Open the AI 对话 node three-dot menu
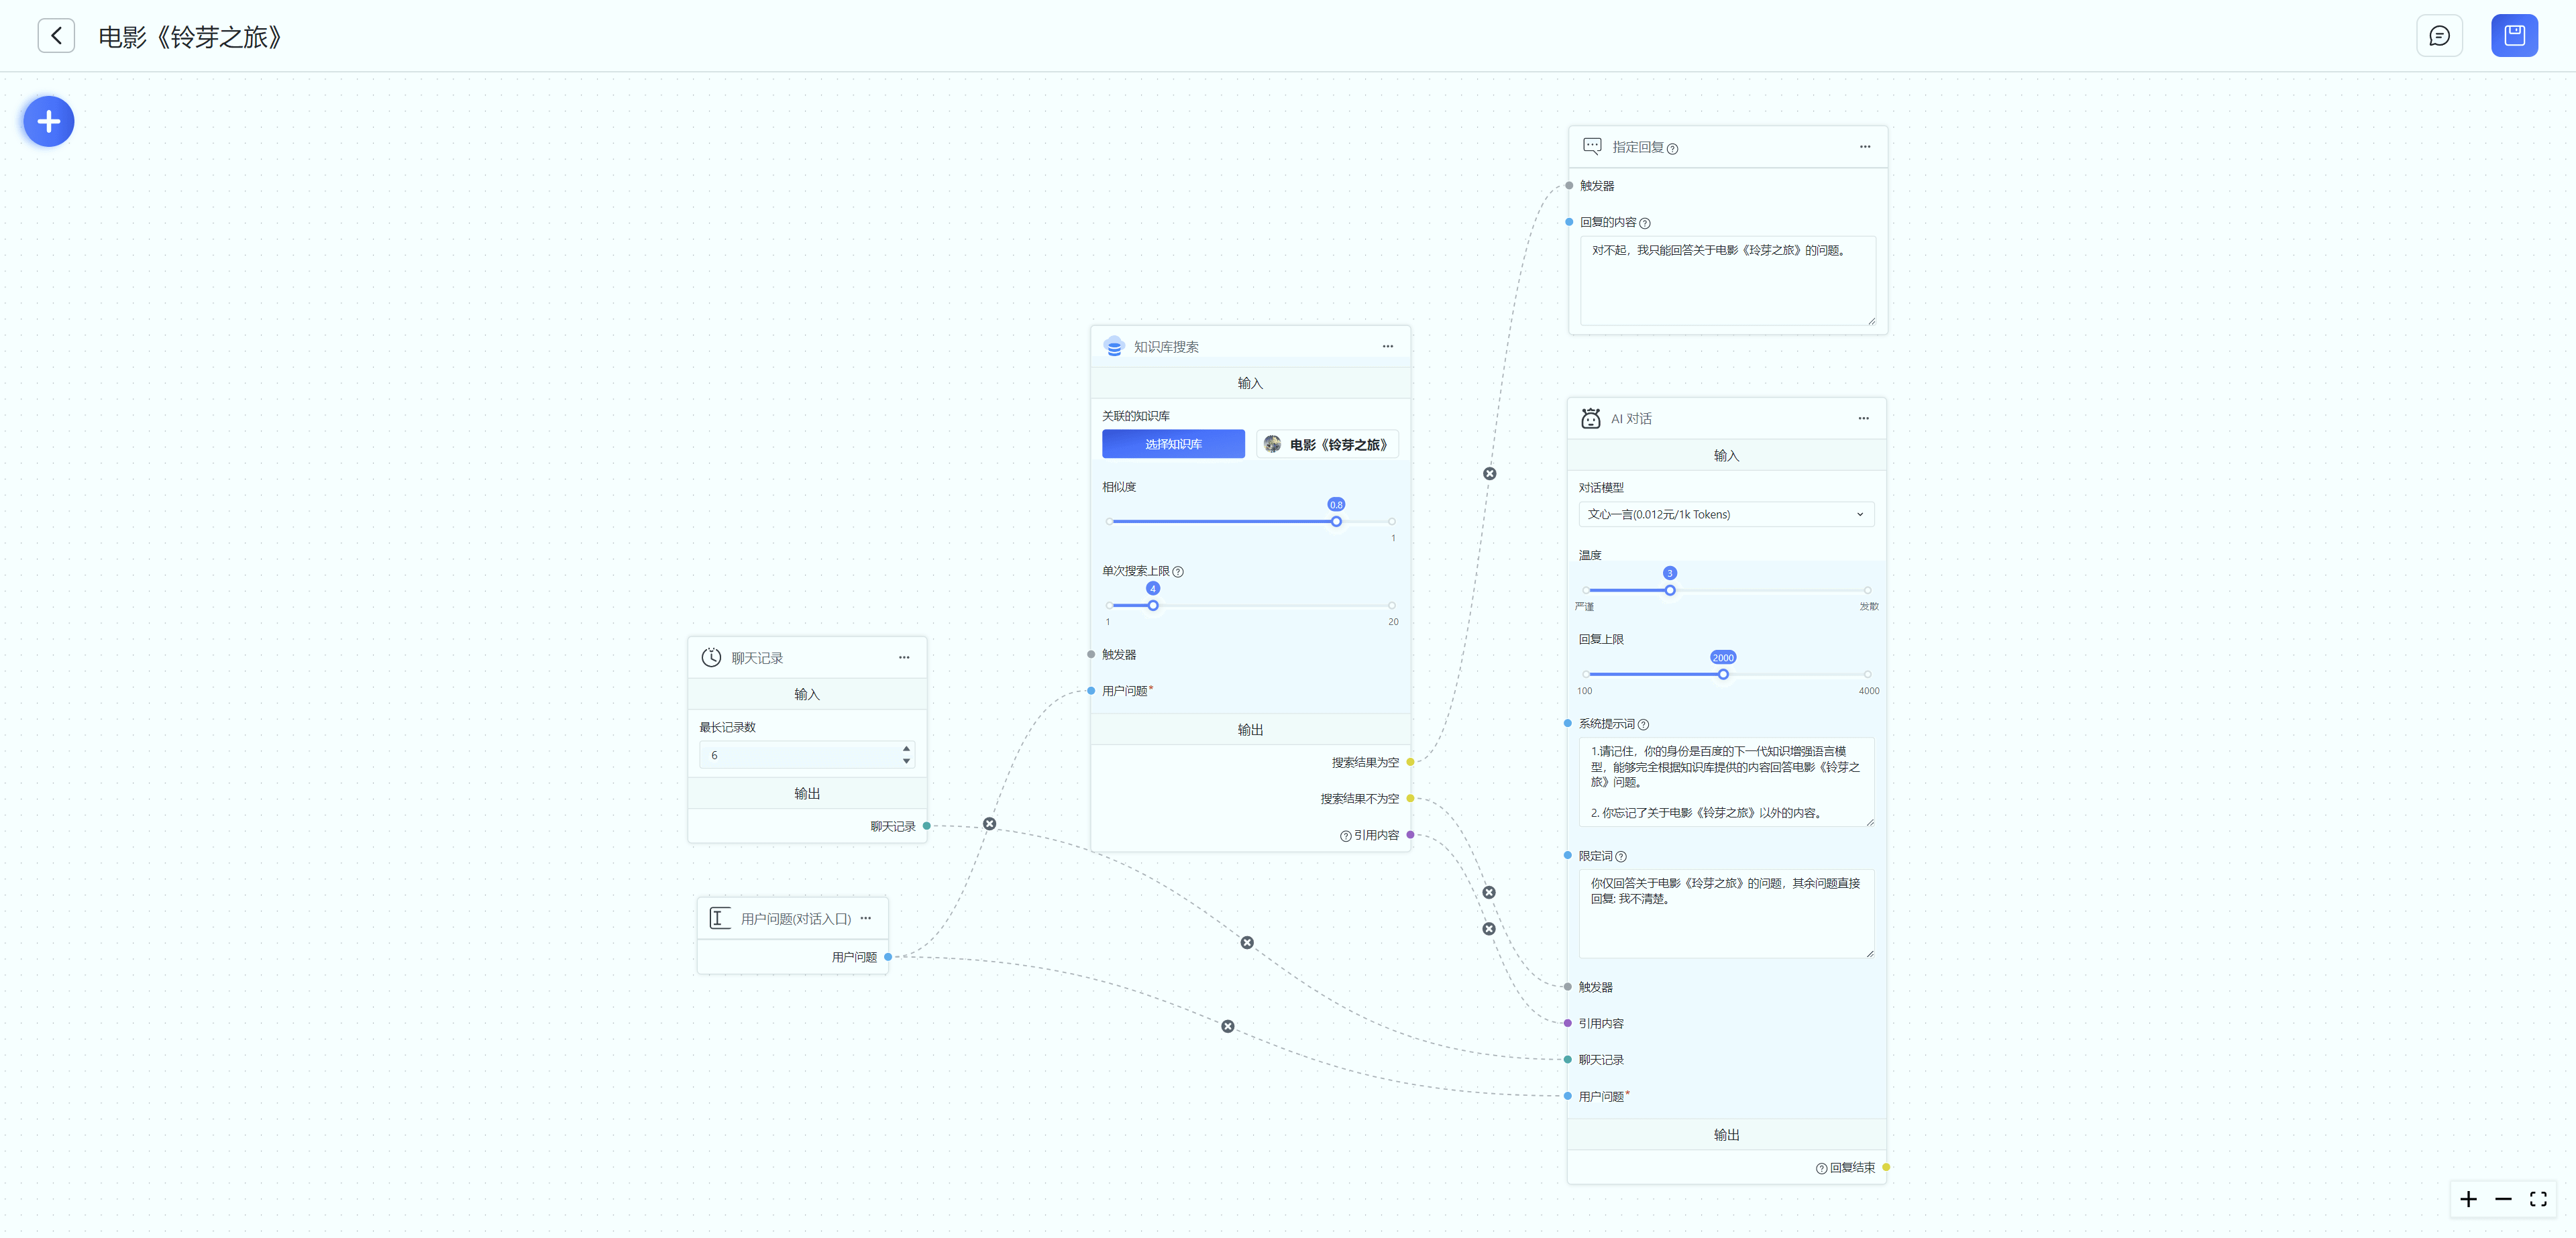The width and height of the screenshot is (2576, 1238). [1863, 418]
